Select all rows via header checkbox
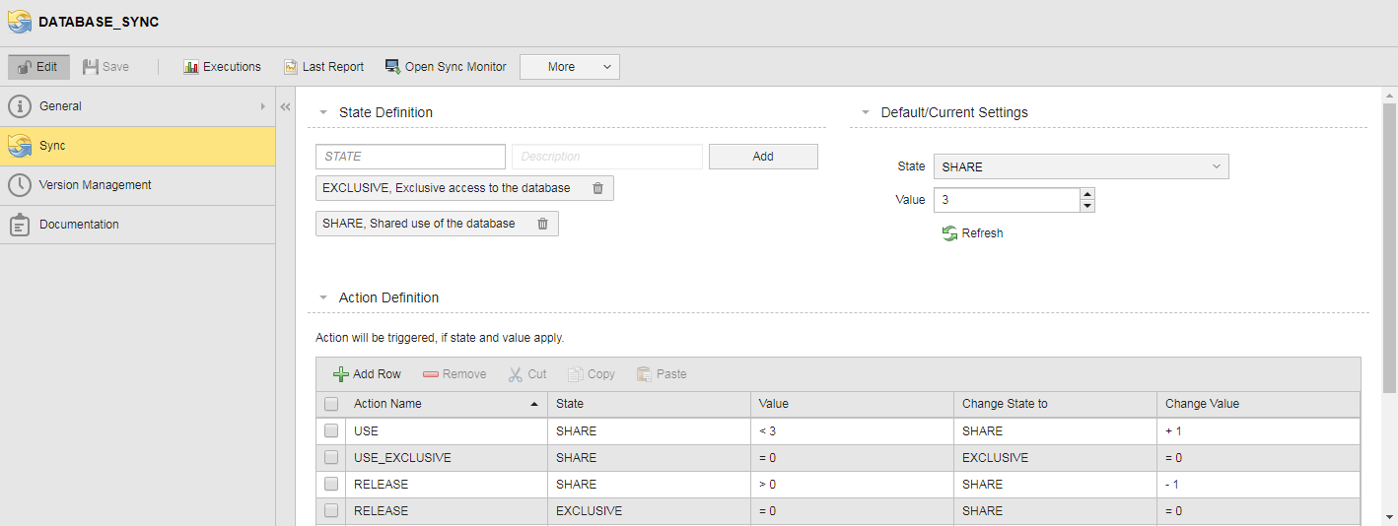1398x526 pixels. click(331, 404)
